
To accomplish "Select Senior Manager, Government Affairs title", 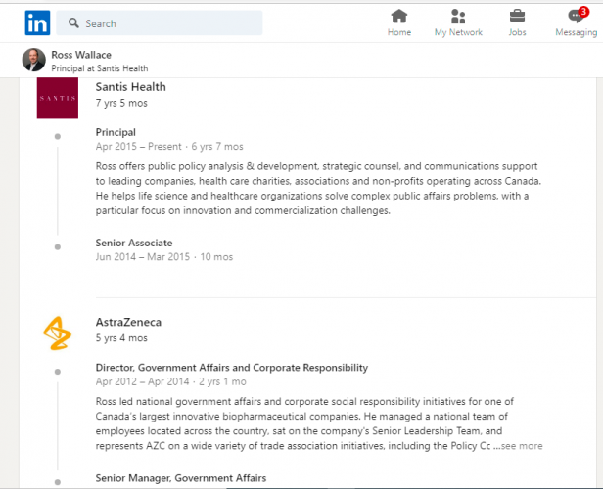I will point(181,478).
